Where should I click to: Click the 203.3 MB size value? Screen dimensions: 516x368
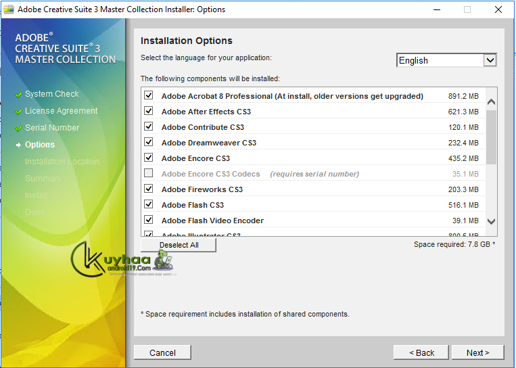click(463, 189)
